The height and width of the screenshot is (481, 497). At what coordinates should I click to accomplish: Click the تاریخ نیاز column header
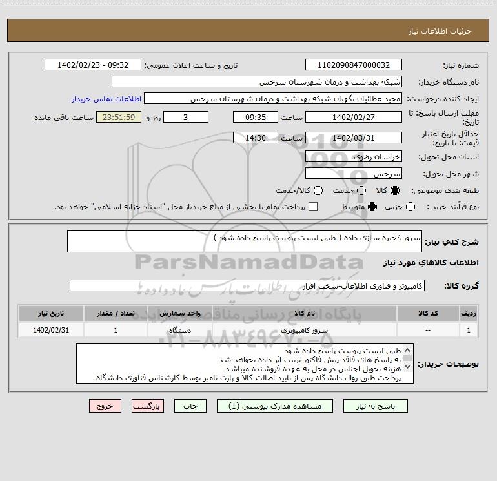51,313
